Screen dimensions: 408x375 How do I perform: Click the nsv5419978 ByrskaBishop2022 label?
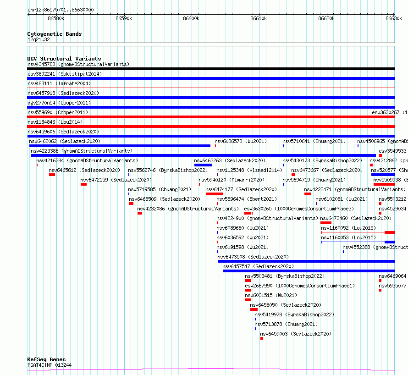294,314
